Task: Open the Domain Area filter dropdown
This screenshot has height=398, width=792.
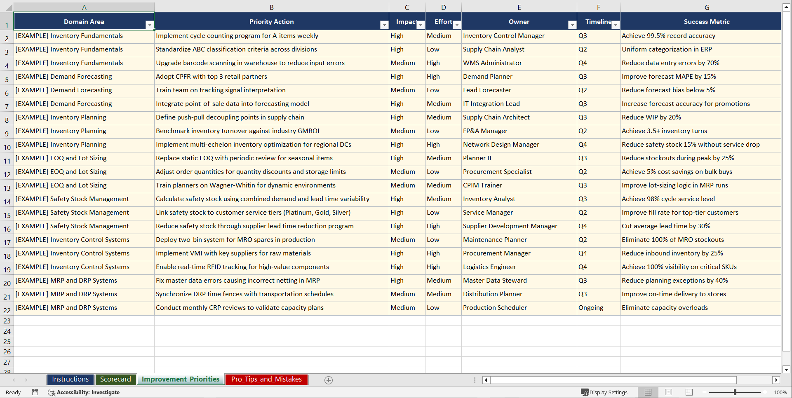Action: (150, 25)
